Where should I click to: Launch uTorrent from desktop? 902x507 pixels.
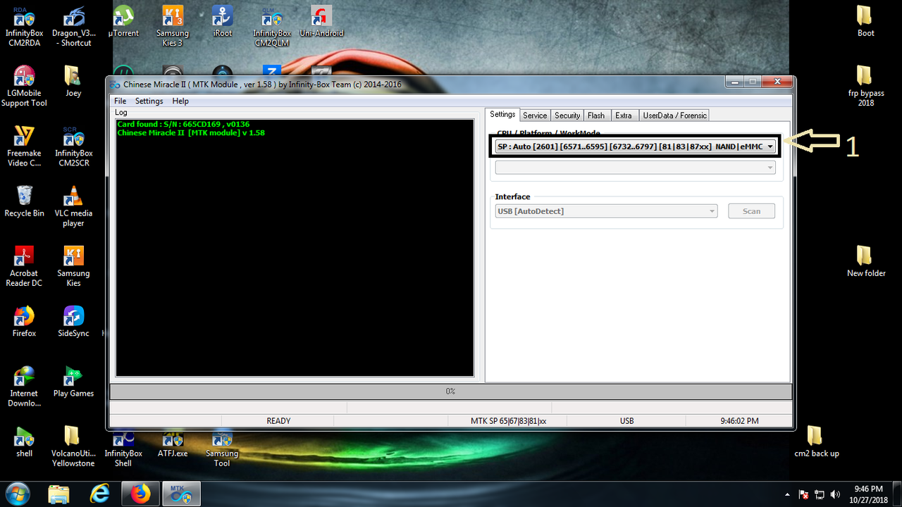[x=123, y=21]
